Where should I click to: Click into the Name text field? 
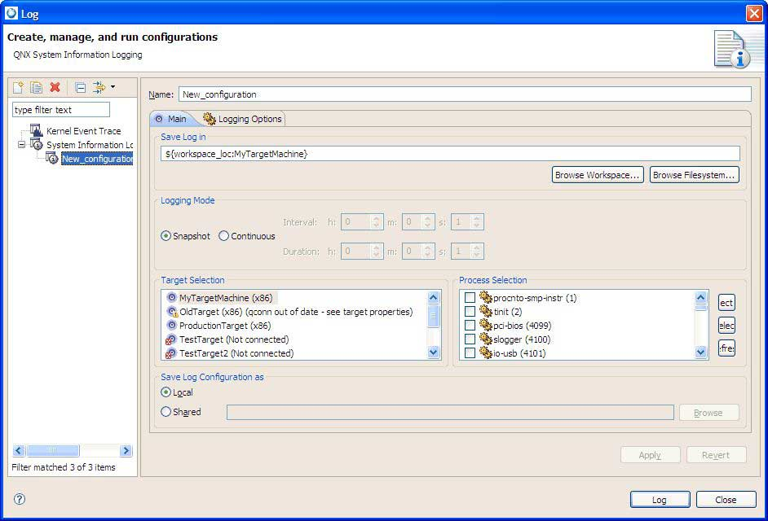(464, 94)
